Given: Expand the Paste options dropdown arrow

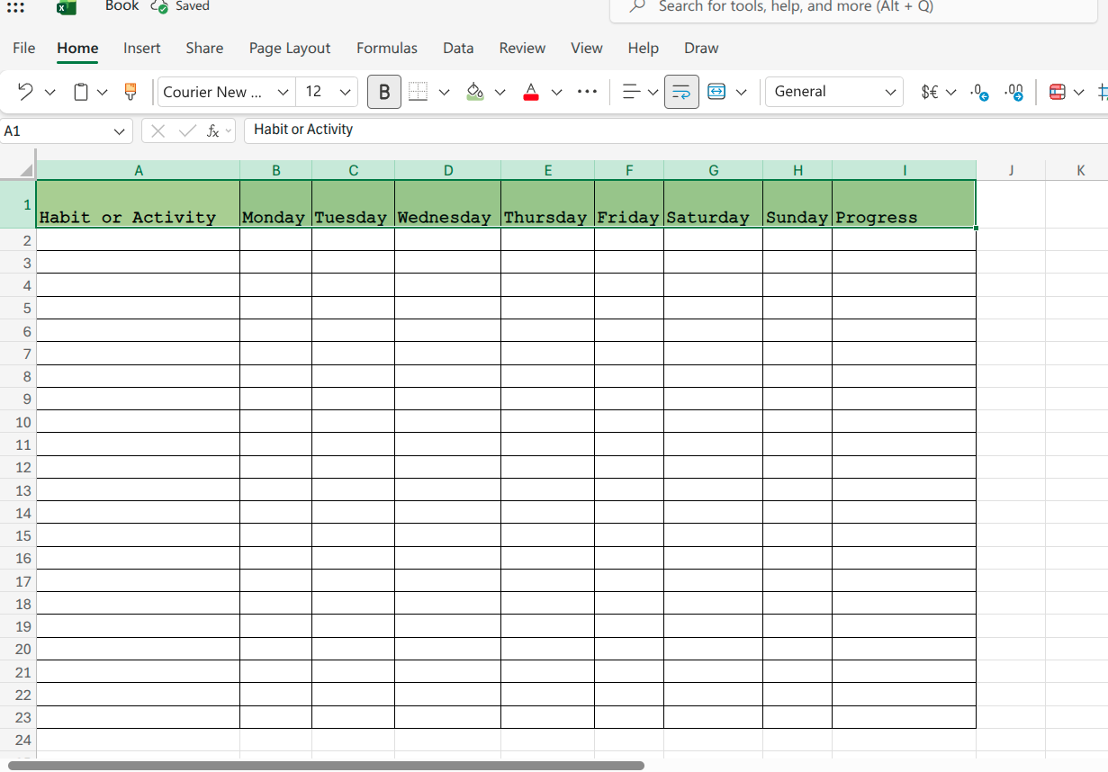Looking at the screenshot, I should pos(103,92).
